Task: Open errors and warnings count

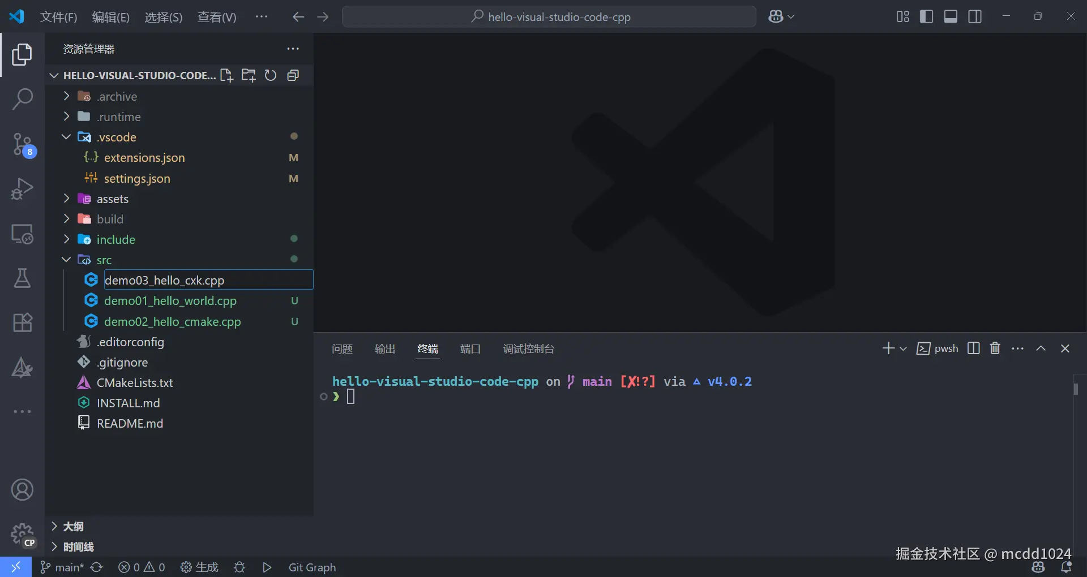Action: (142, 567)
